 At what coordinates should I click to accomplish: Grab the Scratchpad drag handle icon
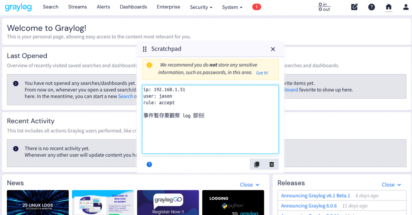pyautogui.click(x=144, y=49)
